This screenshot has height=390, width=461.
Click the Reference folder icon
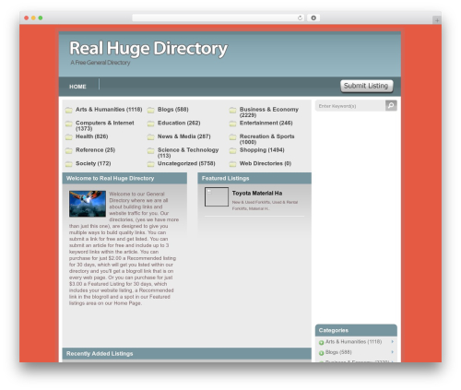pos(69,150)
